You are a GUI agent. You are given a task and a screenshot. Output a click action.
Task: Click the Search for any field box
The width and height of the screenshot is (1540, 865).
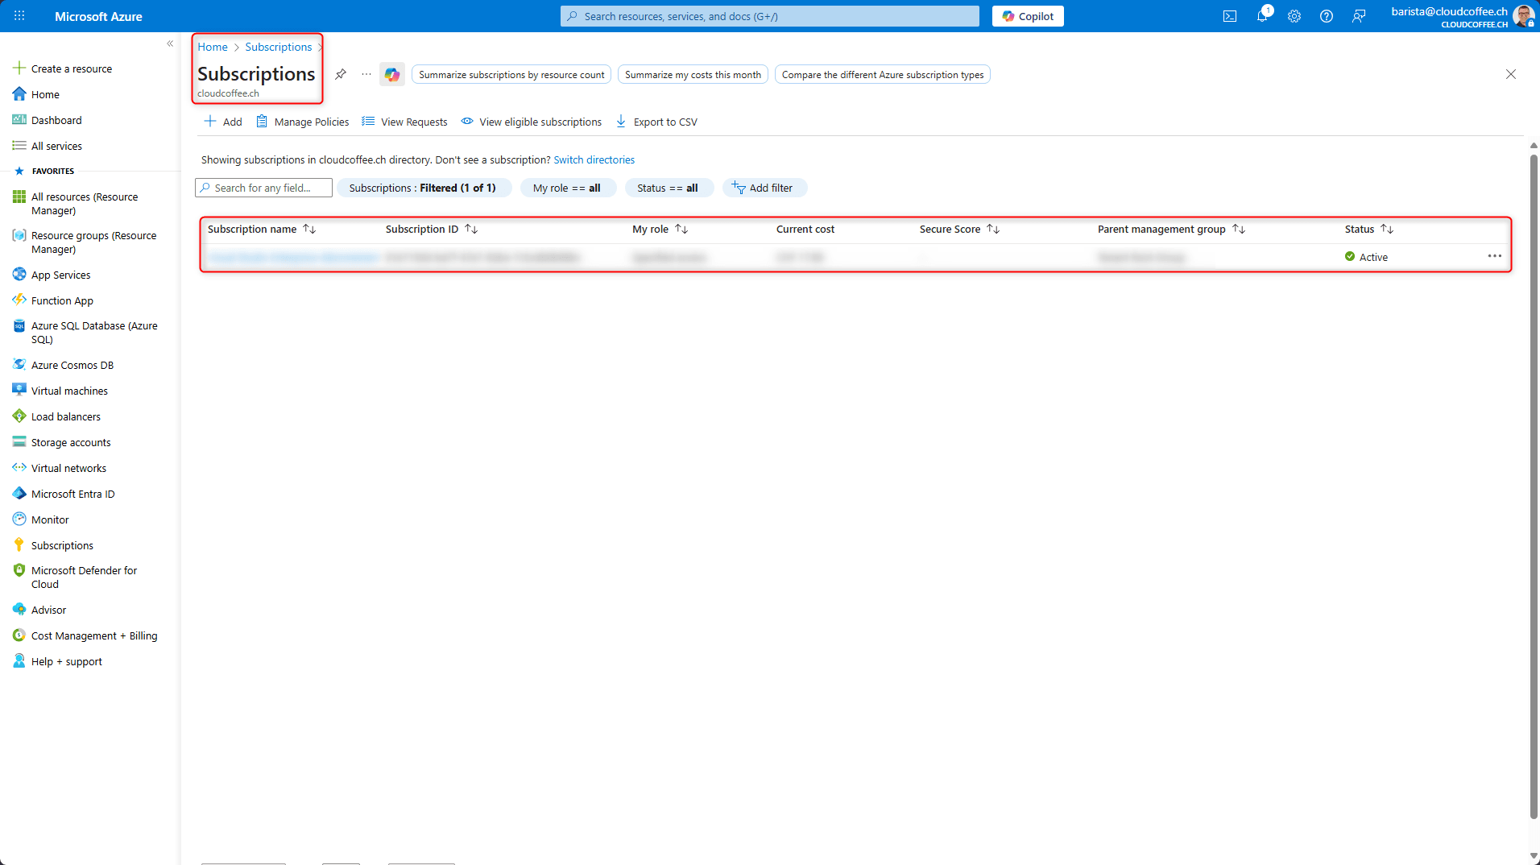[263, 188]
